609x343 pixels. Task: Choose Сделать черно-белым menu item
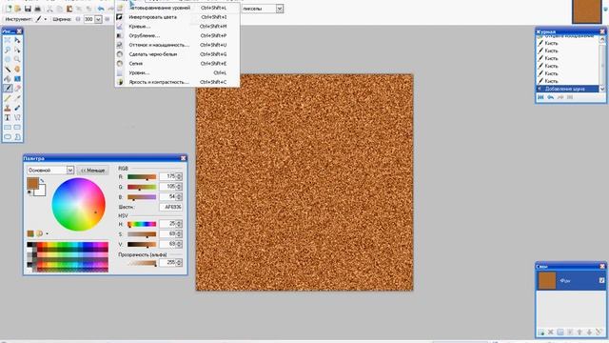coord(177,54)
